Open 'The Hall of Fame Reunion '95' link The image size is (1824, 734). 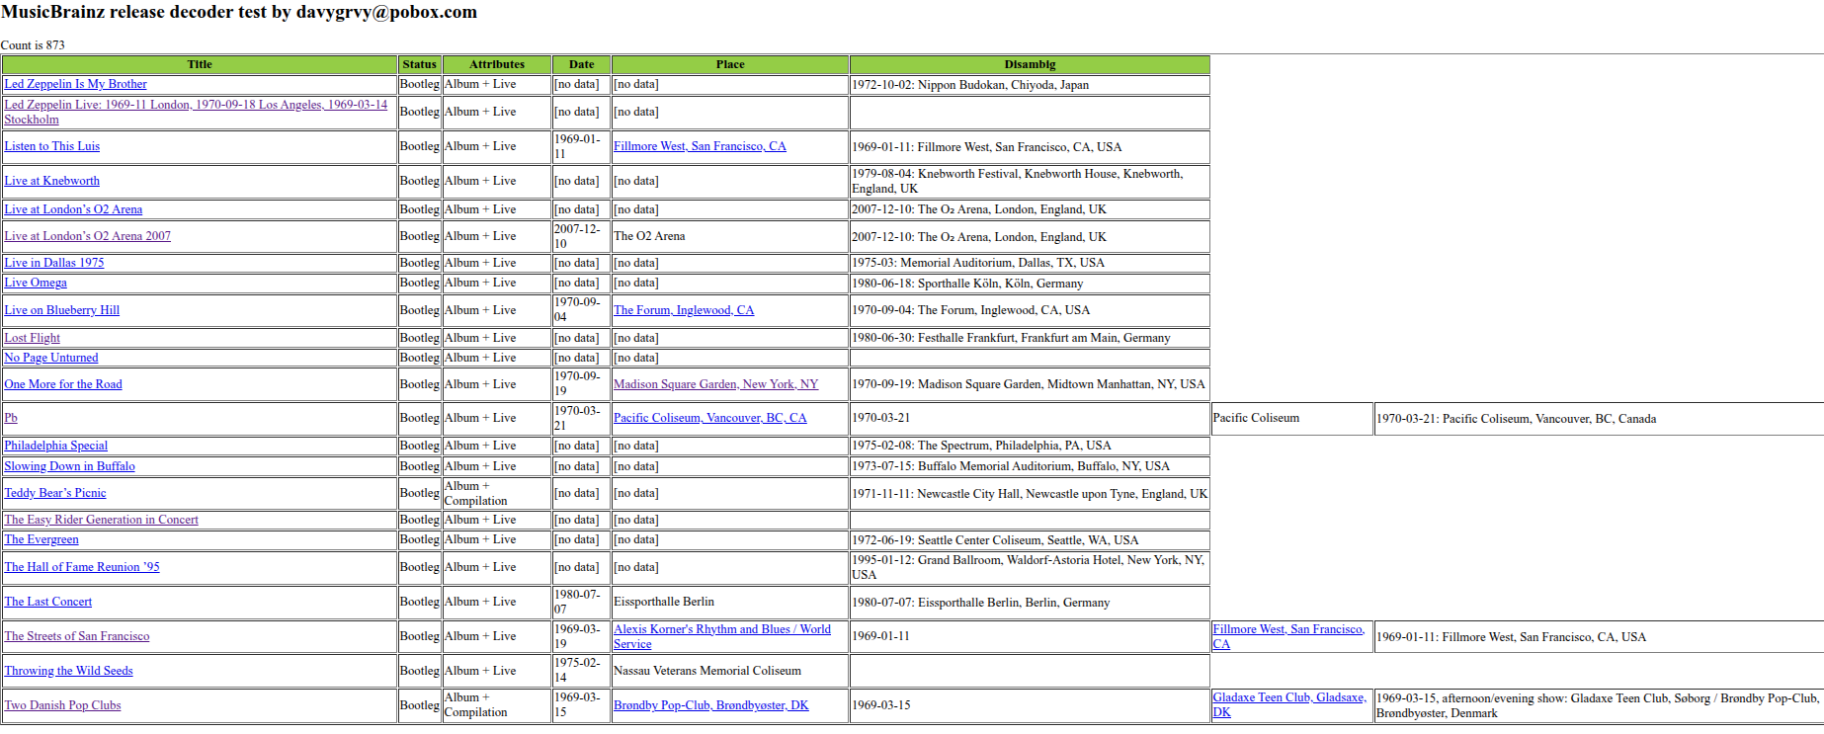point(82,567)
